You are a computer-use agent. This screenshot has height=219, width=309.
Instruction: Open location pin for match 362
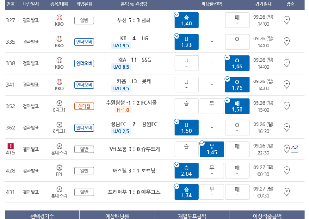point(287,128)
